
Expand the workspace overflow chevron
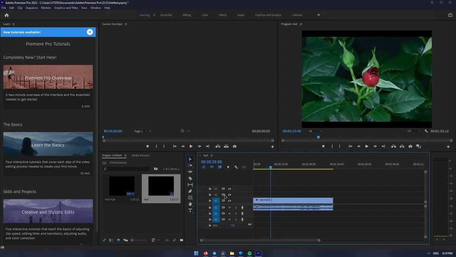click(318, 15)
